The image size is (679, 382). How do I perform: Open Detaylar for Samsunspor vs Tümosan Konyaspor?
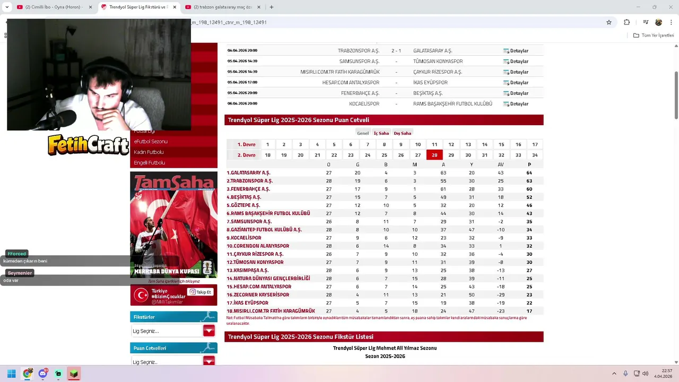click(x=516, y=62)
